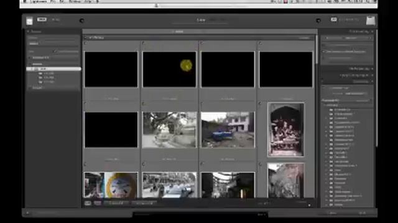Click the right panel's vertical scrollbar
Screen dimensions: 398x223
(x=376, y=87)
